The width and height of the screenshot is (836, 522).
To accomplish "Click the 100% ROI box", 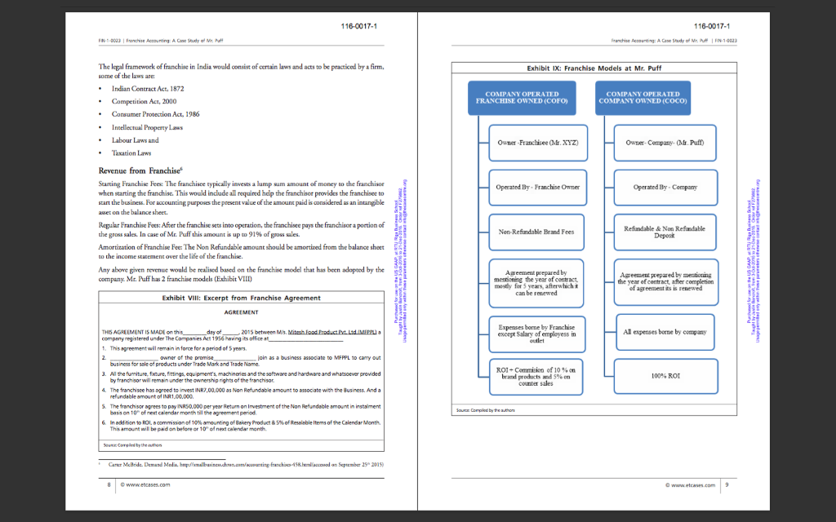I will (664, 376).
